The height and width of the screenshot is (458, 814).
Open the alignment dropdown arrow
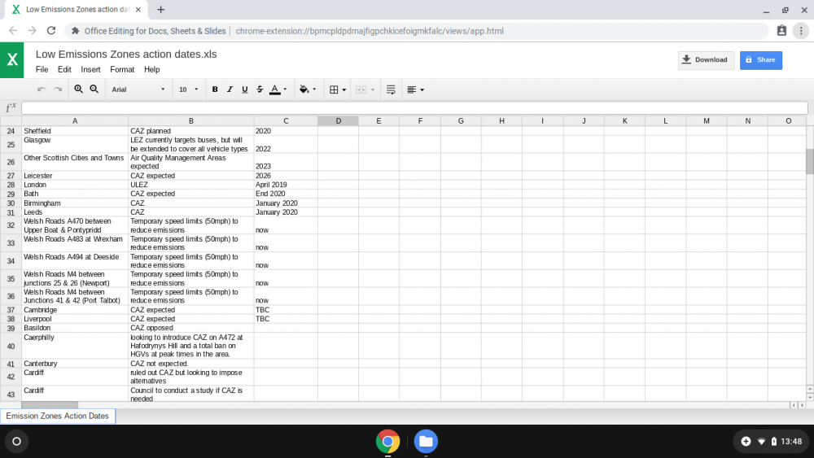422,89
